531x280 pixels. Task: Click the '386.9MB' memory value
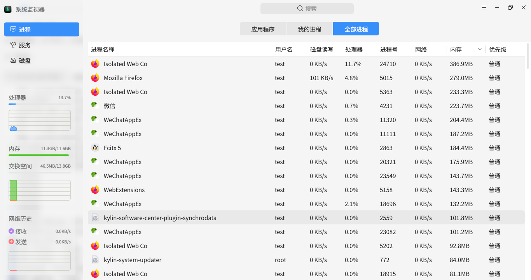click(x=461, y=64)
